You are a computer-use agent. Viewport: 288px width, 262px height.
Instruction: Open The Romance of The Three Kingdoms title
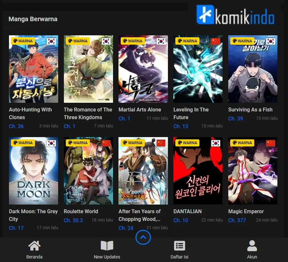point(88,113)
